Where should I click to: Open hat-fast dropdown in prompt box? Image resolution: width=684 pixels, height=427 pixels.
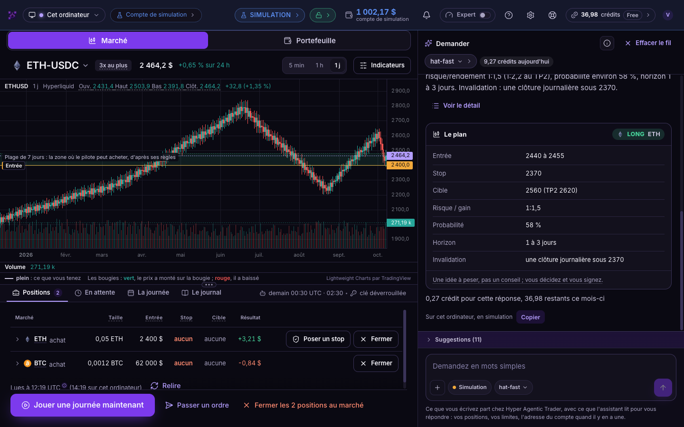point(513,388)
